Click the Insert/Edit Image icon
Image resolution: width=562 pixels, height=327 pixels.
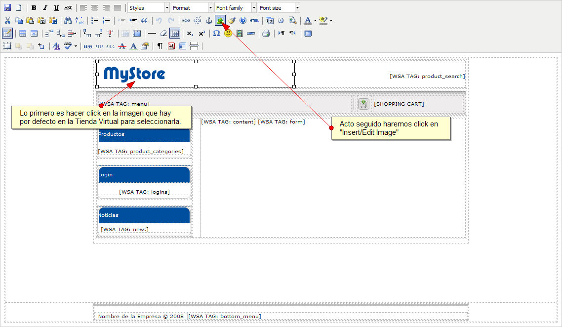[x=220, y=20]
